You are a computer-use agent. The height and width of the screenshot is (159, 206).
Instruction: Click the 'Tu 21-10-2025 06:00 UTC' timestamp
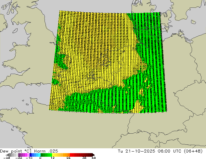pos(150,151)
